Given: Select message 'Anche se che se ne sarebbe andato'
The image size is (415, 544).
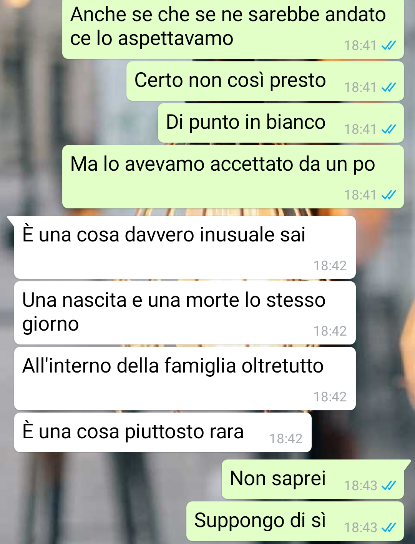Looking at the screenshot, I should (x=233, y=29).
